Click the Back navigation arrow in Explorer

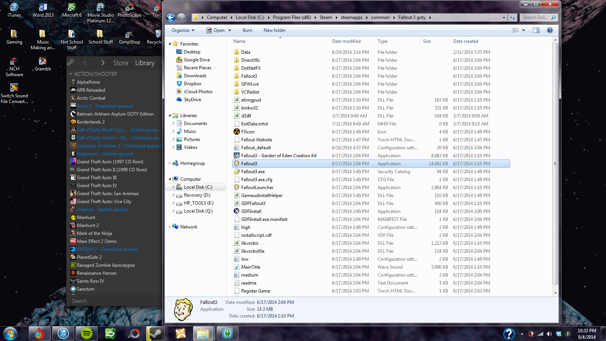click(x=171, y=17)
